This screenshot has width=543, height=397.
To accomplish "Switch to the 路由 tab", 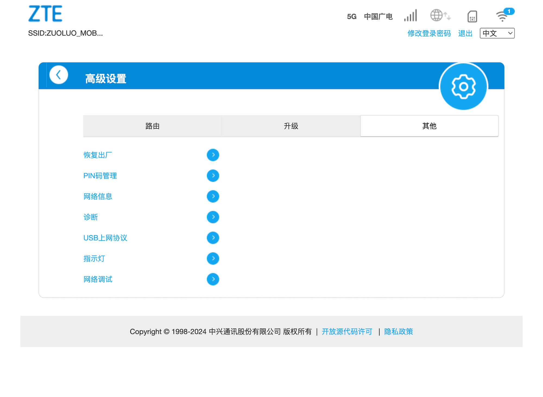I will tap(152, 126).
